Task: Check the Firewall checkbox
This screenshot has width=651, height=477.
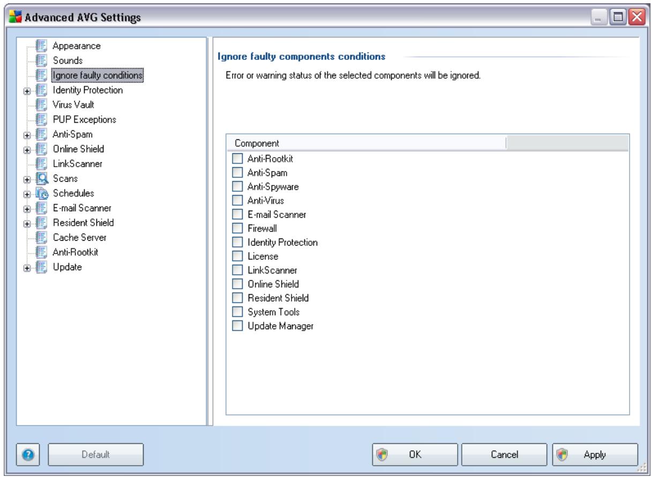Action: 237,228
